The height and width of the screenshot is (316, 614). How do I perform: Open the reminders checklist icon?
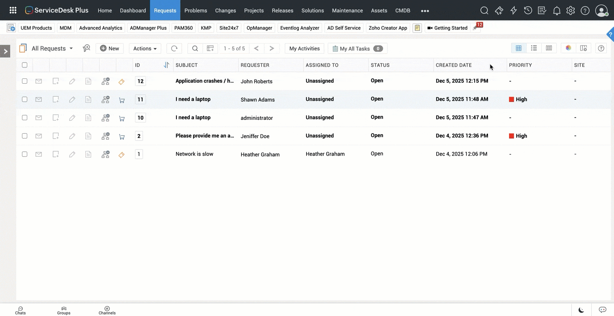[542, 11]
